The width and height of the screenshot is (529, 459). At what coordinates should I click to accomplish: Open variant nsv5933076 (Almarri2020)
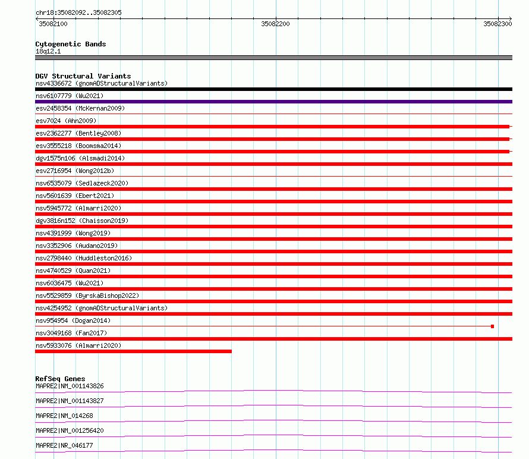[78, 345]
